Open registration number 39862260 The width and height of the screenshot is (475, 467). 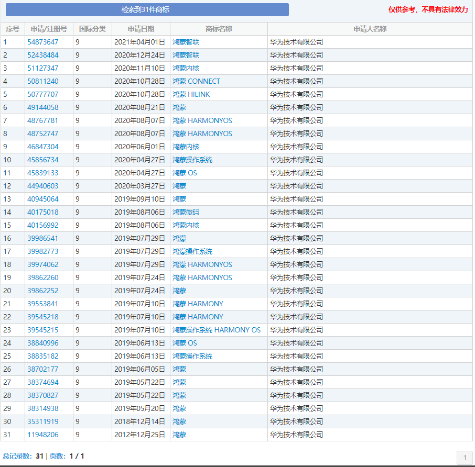(42, 277)
